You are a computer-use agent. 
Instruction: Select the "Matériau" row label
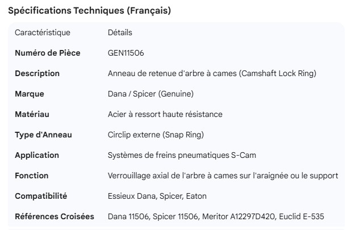pos(32,114)
